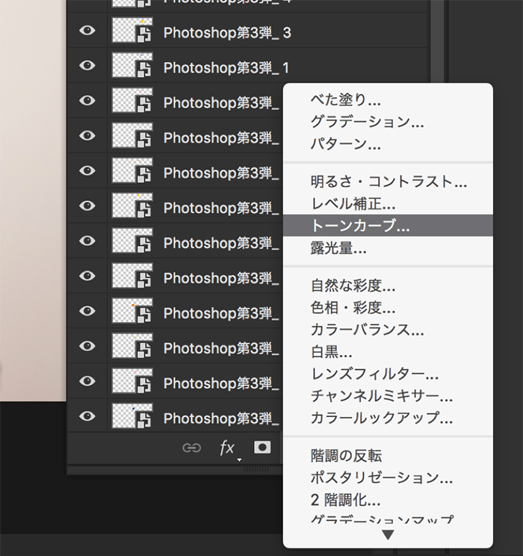Add a 明るさ・コントラスト... adjustment
Screen dimensions: 523x556
(x=388, y=182)
